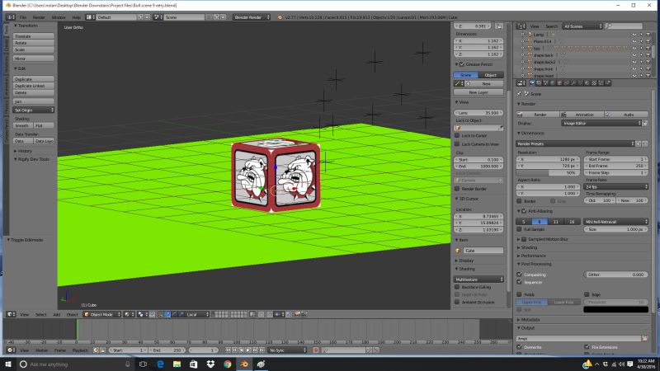Uncheck the Compositing checkbox
The image size is (660, 371).
click(520, 275)
